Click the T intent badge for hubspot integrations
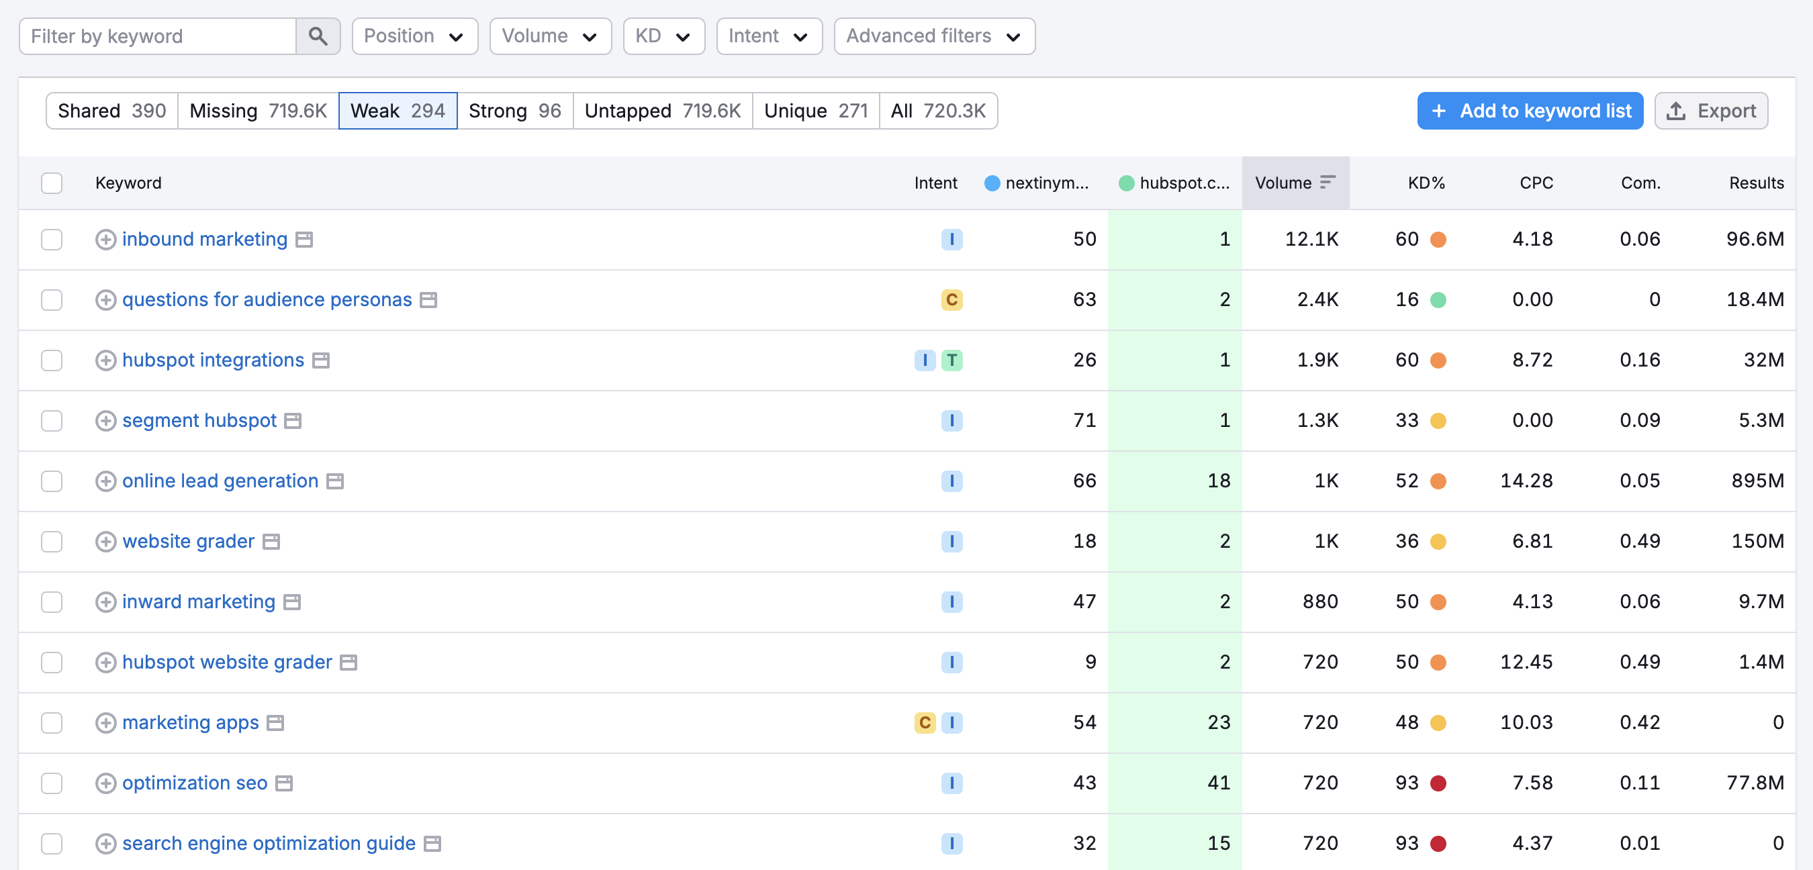The height and width of the screenshot is (870, 1813). point(951,360)
